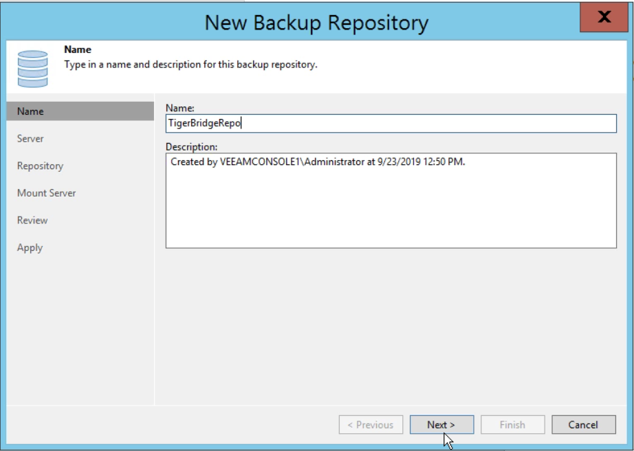
Task: Cancel the repository wizard
Action: pyautogui.click(x=583, y=425)
